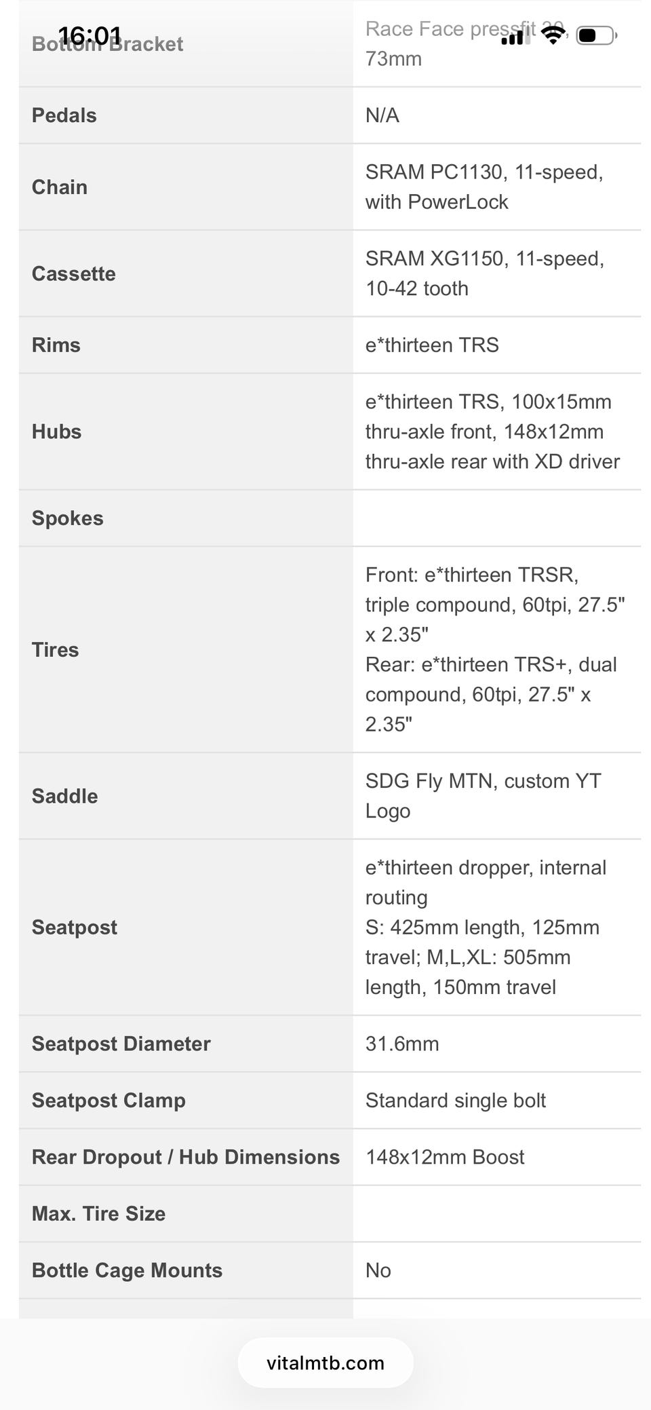Tap the Cassette row label

[74, 273]
